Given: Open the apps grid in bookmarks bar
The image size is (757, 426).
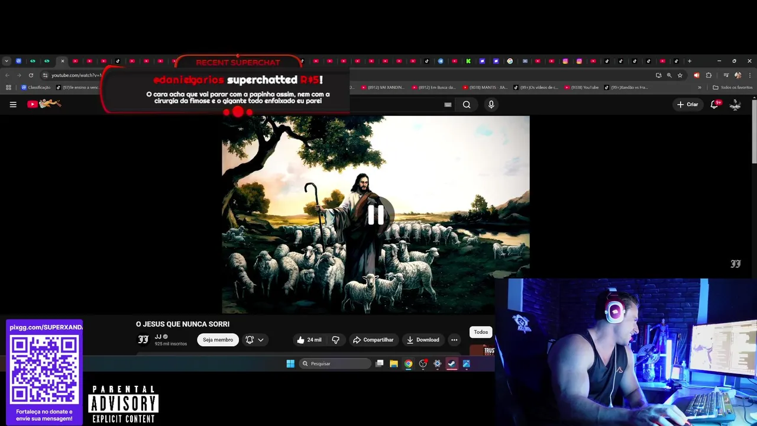Looking at the screenshot, I should [8, 88].
